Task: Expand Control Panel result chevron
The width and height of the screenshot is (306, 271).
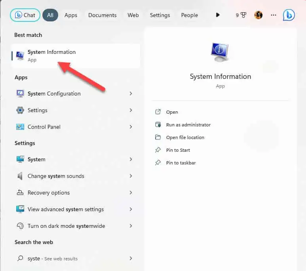Action: click(131, 127)
